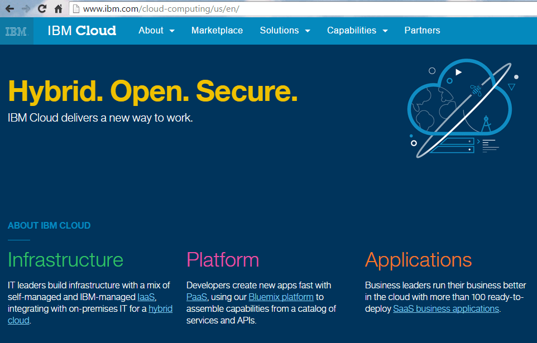Click the back navigation arrow
Image resolution: width=537 pixels, height=343 pixels.
tap(11, 9)
